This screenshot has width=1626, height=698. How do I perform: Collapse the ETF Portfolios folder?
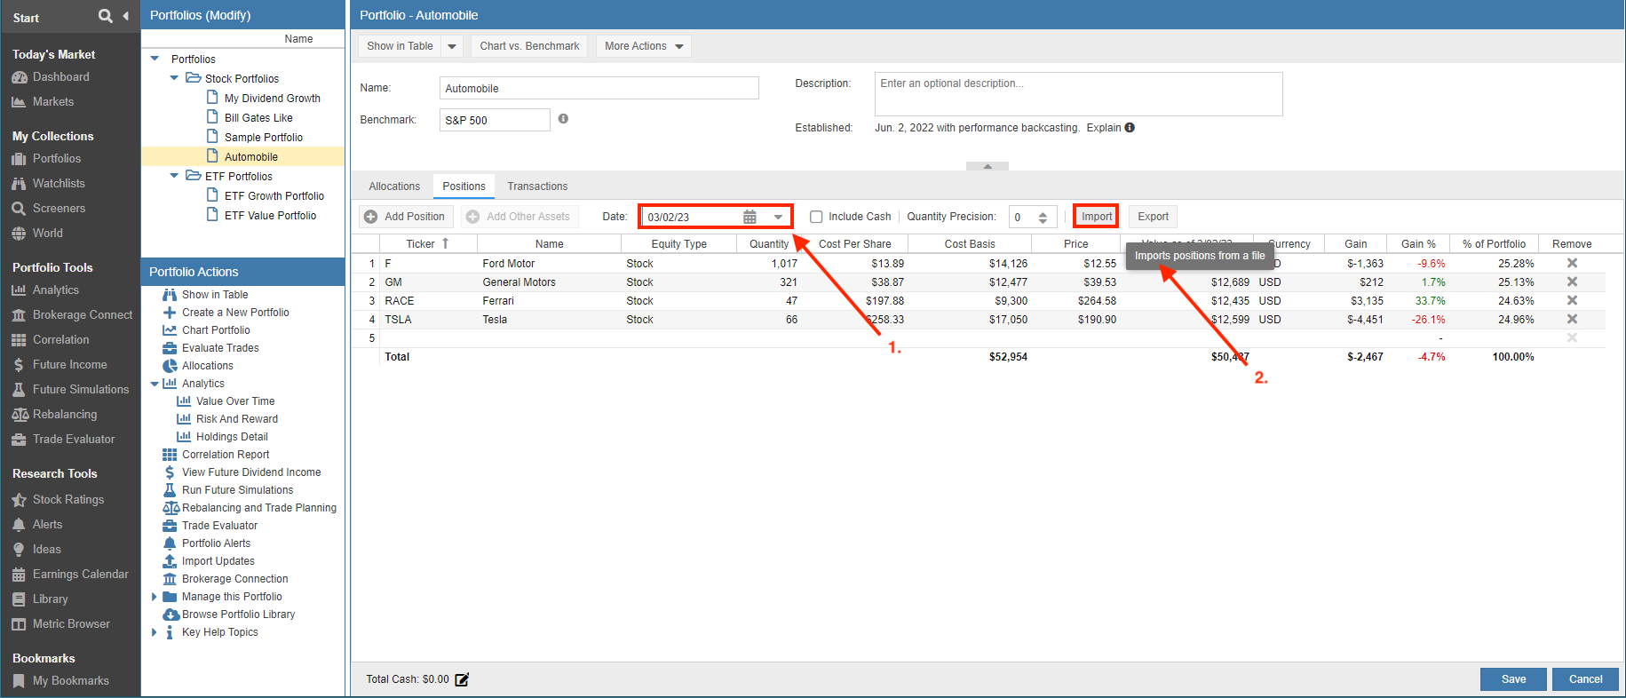click(x=174, y=176)
